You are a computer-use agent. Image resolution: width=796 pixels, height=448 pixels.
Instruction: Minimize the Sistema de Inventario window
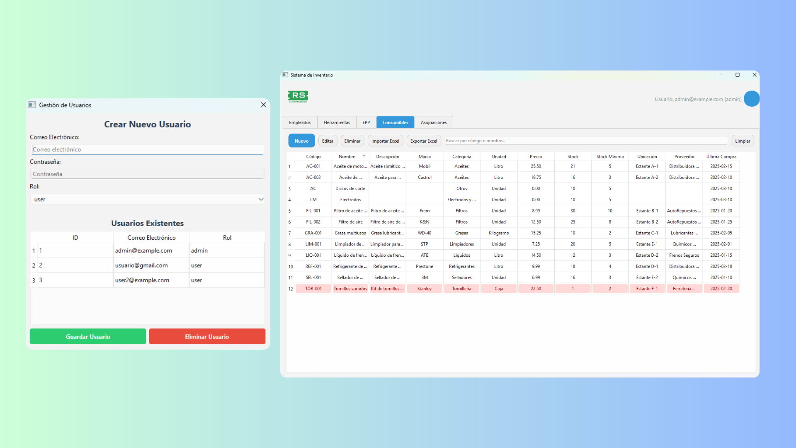point(721,75)
